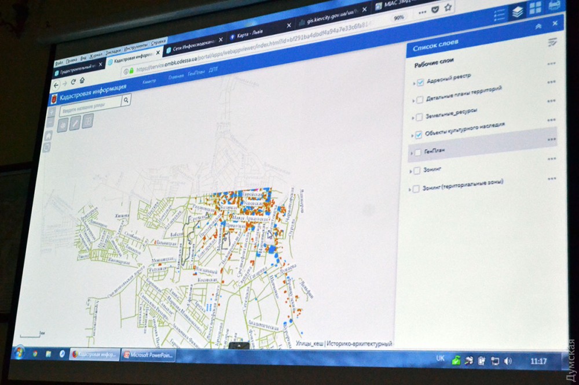
Task: Expand the Земельные_ресурсы layer group
Action: (x=414, y=117)
